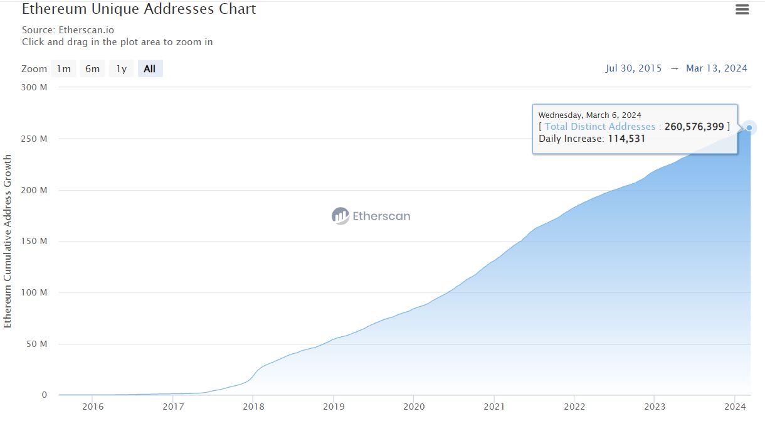
Task: Edit the Mar 13, 2024 end date
Action: 717,68
